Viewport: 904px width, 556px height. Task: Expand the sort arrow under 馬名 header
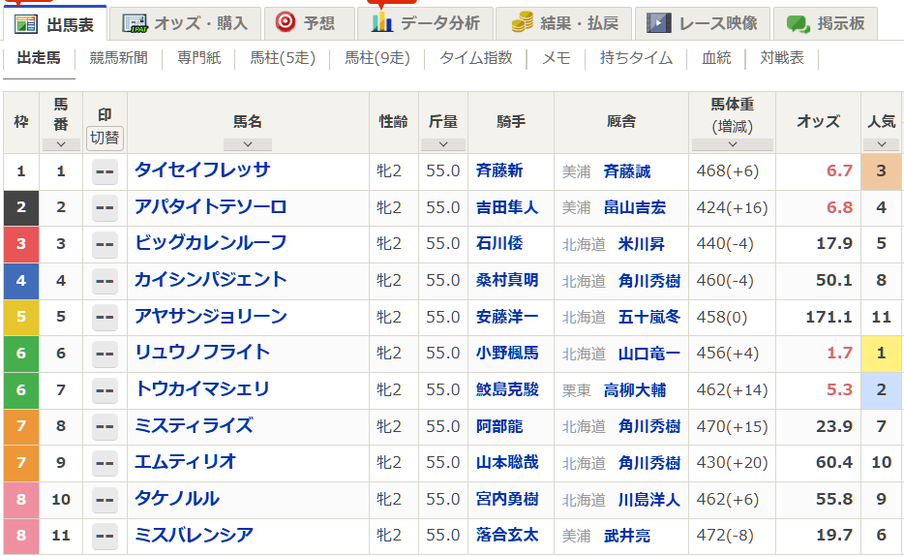click(x=247, y=144)
